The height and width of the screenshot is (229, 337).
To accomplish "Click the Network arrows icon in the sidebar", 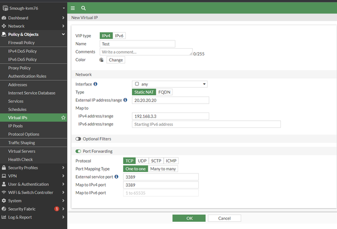I will coord(4,26).
